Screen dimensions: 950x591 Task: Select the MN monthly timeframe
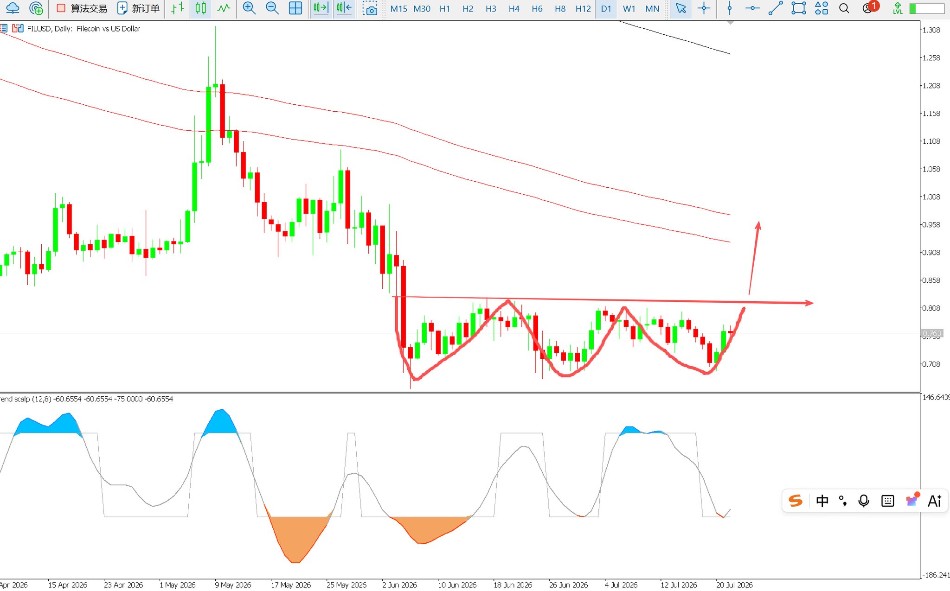click(652, 9)
